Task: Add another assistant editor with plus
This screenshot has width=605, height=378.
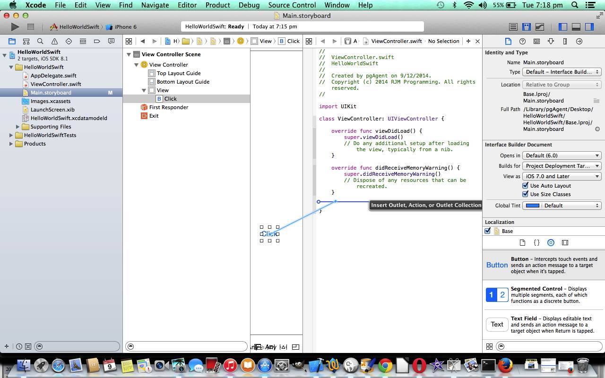Action: [x=468, y=41]
